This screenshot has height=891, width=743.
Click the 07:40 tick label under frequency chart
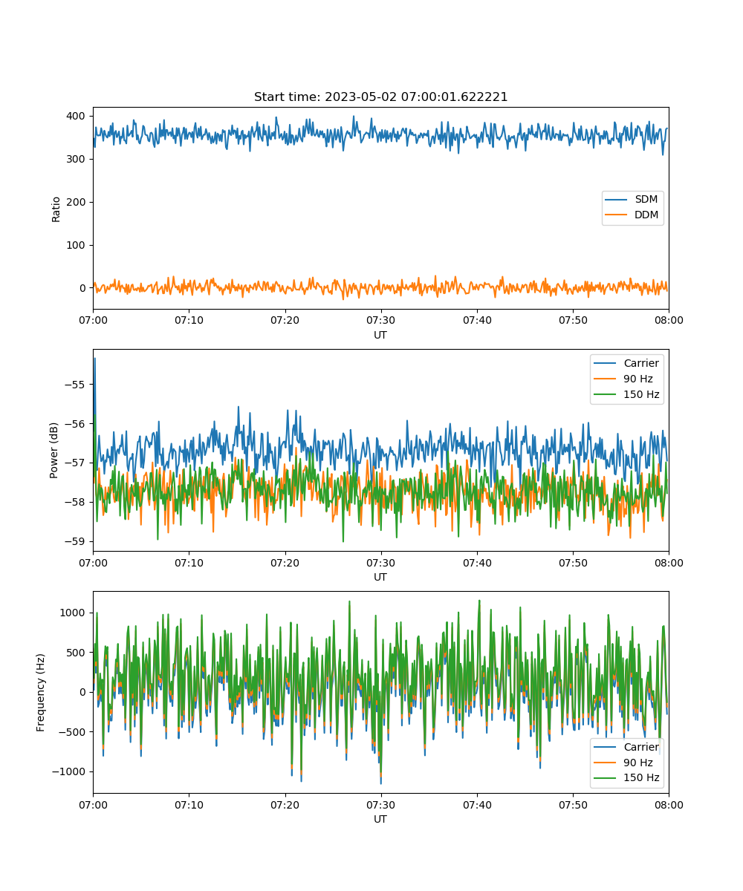coord(477,804)
